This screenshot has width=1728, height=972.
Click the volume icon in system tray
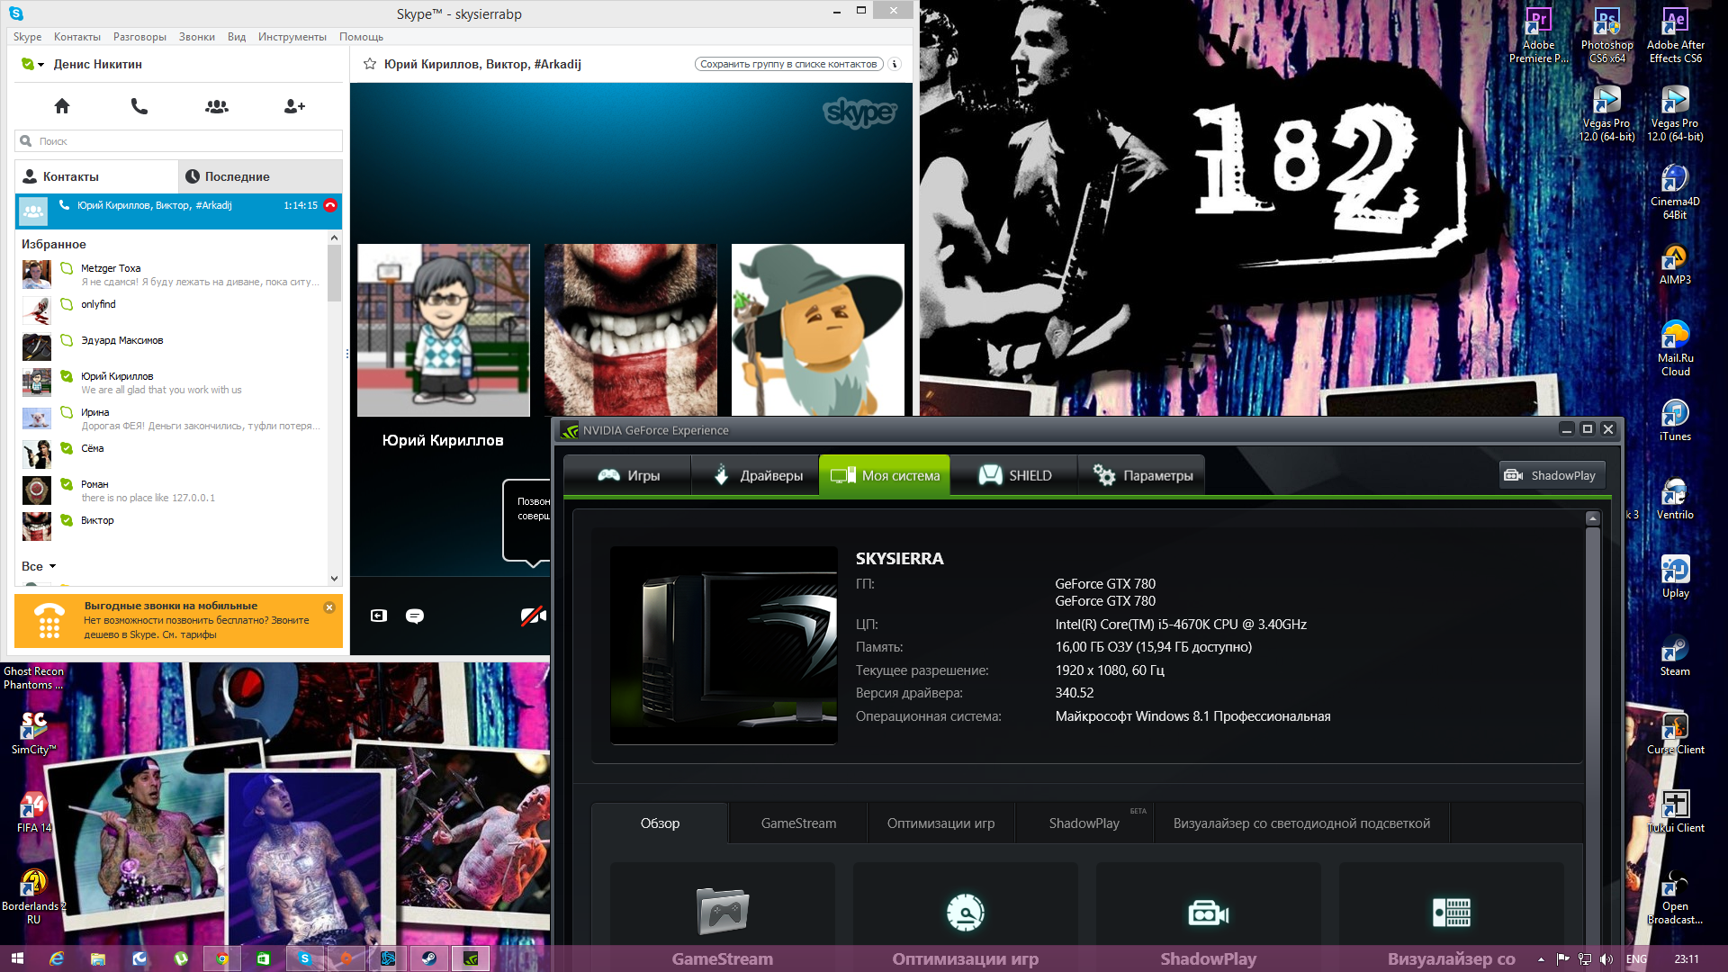[1606, 959]
